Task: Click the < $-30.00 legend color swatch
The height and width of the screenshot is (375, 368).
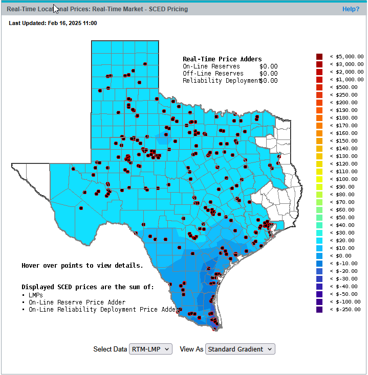Action: point(319,278)
